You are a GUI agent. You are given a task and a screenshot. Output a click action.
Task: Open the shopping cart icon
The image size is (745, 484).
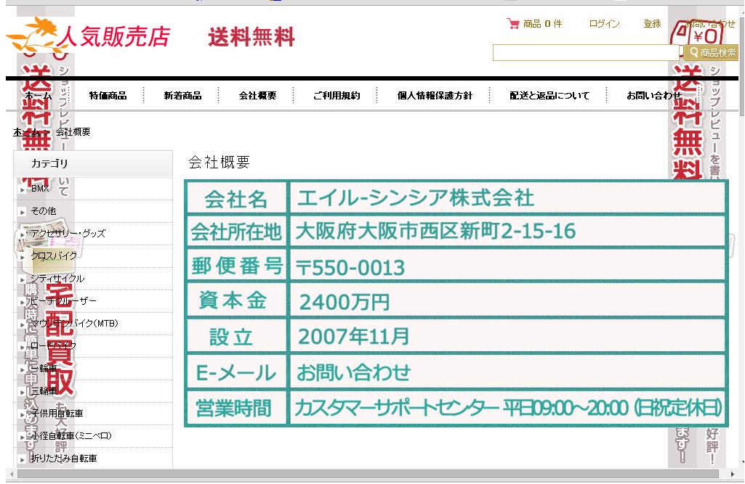512,23
